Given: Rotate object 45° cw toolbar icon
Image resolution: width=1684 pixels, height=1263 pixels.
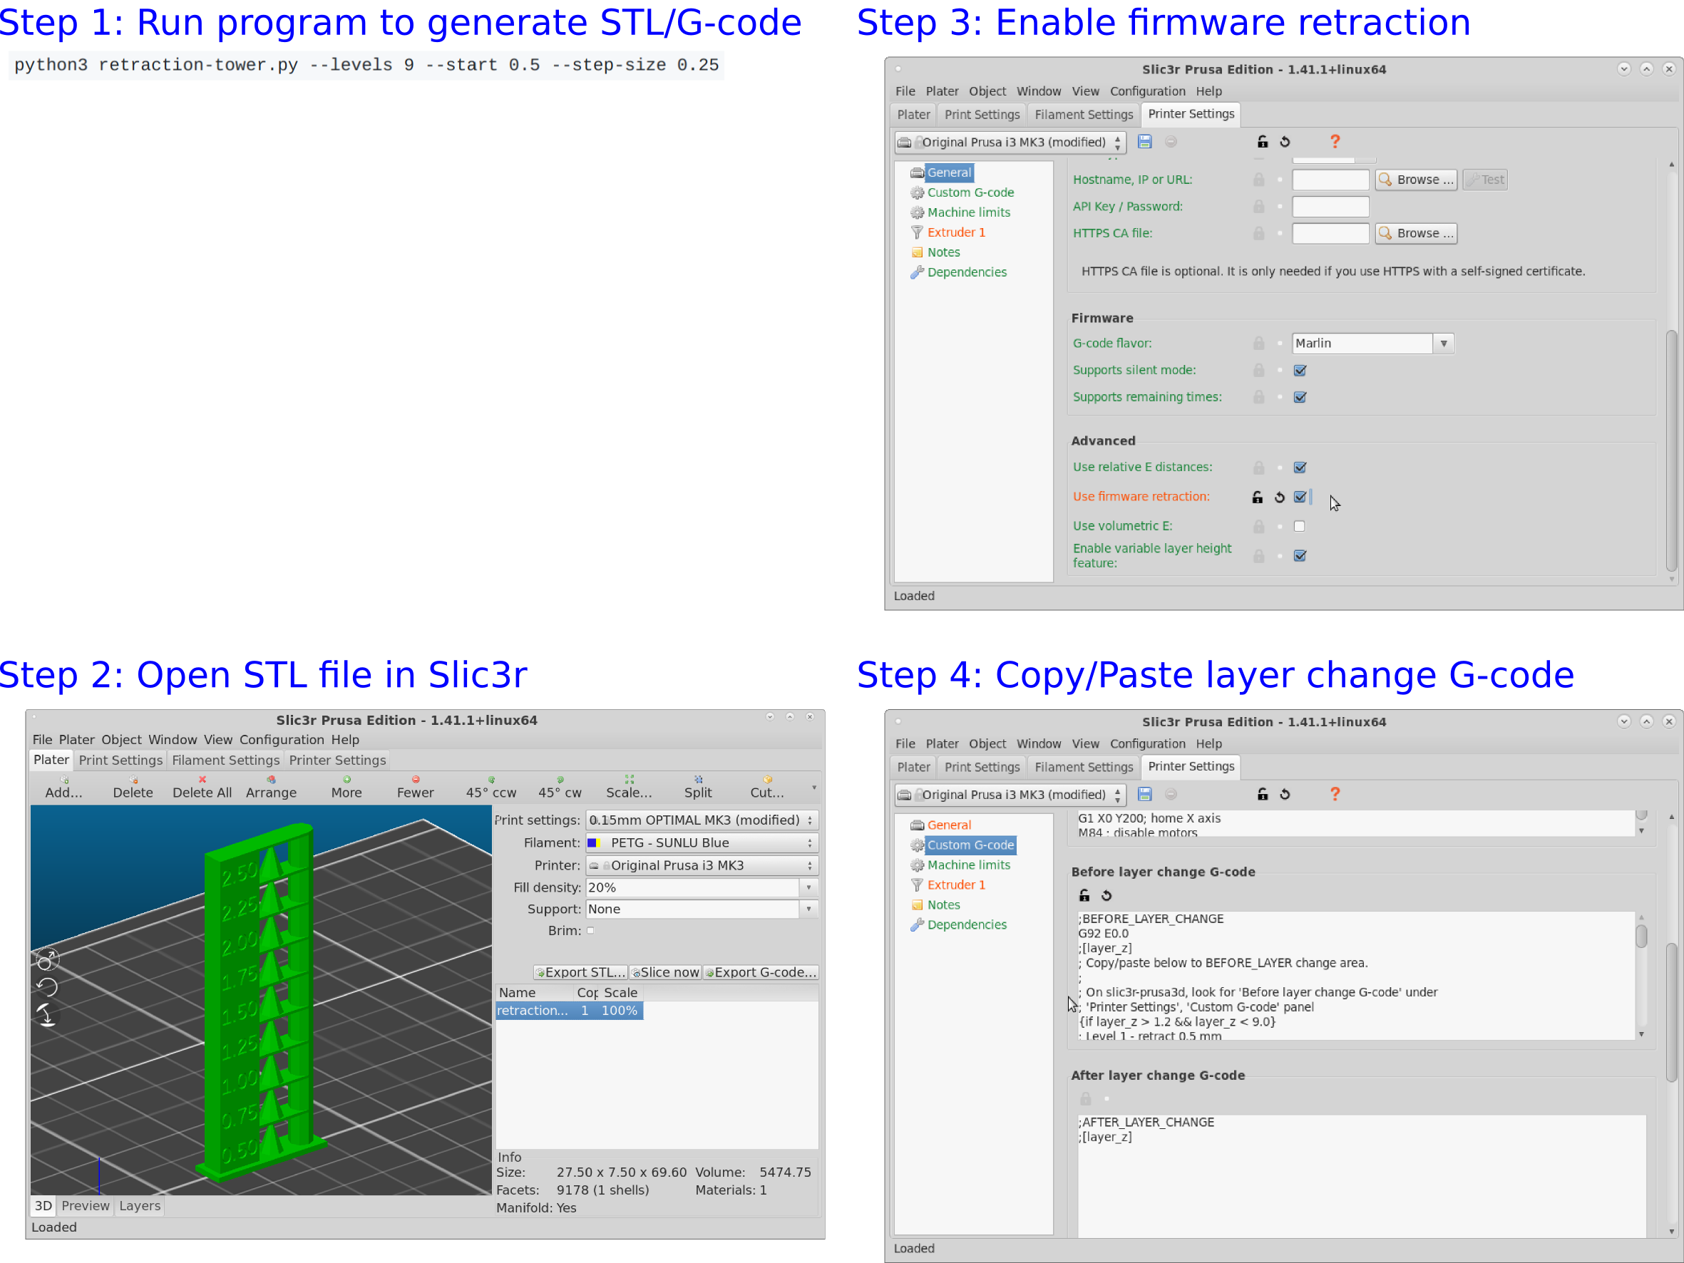Looking at the screenshot, I should [560, 780].
